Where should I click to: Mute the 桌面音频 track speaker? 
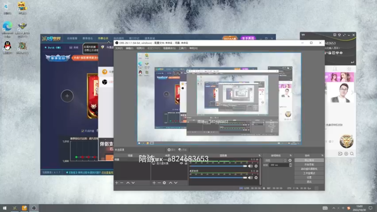(x=250, y=178)
